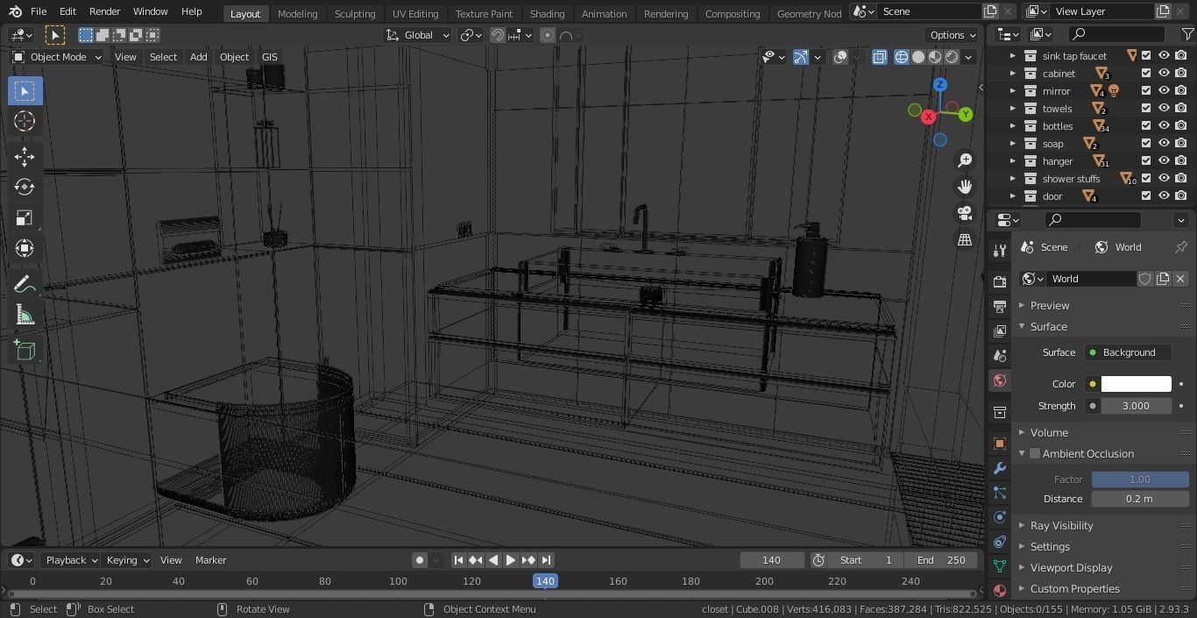Open the Marker menu in timeline
This screenshot has width=1197, height=618.
click(210, 560)
